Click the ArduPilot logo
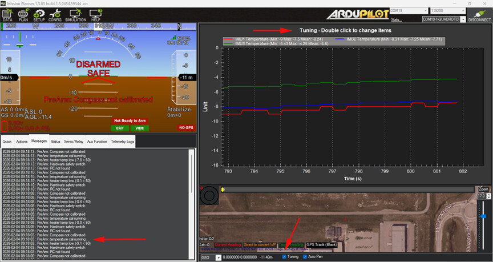This screenshot has width=493, height=262. click(358, 14)
